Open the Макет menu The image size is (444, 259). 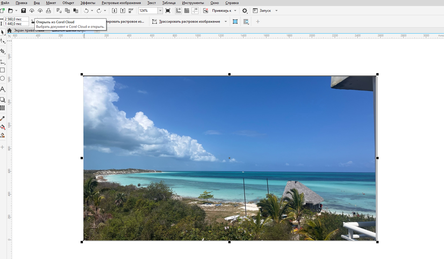[51, 3]
